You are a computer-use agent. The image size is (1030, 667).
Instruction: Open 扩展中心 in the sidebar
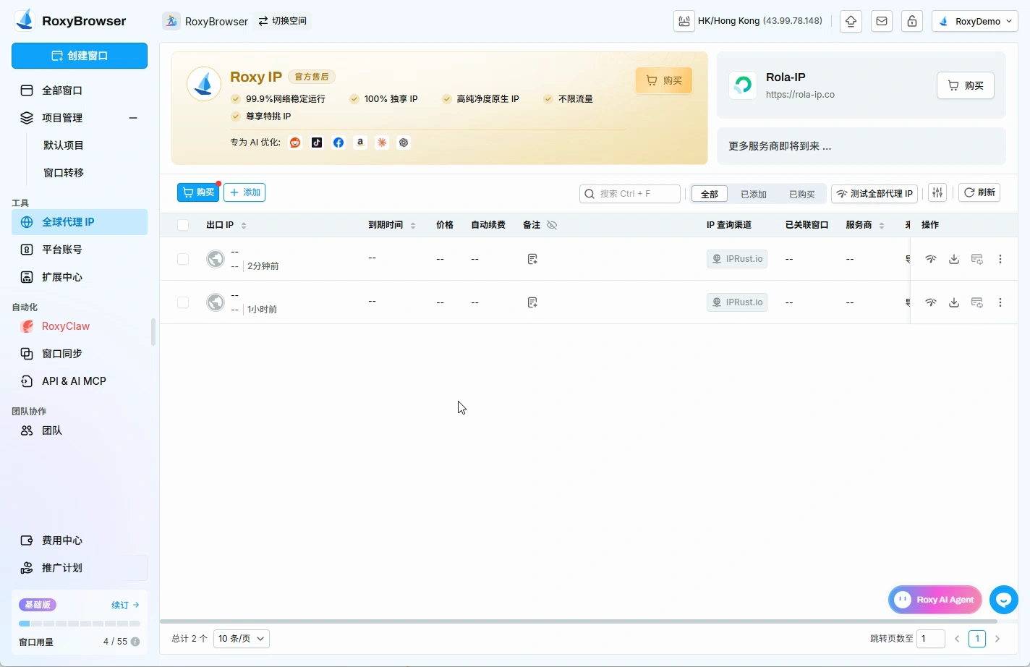pos(80,277)
